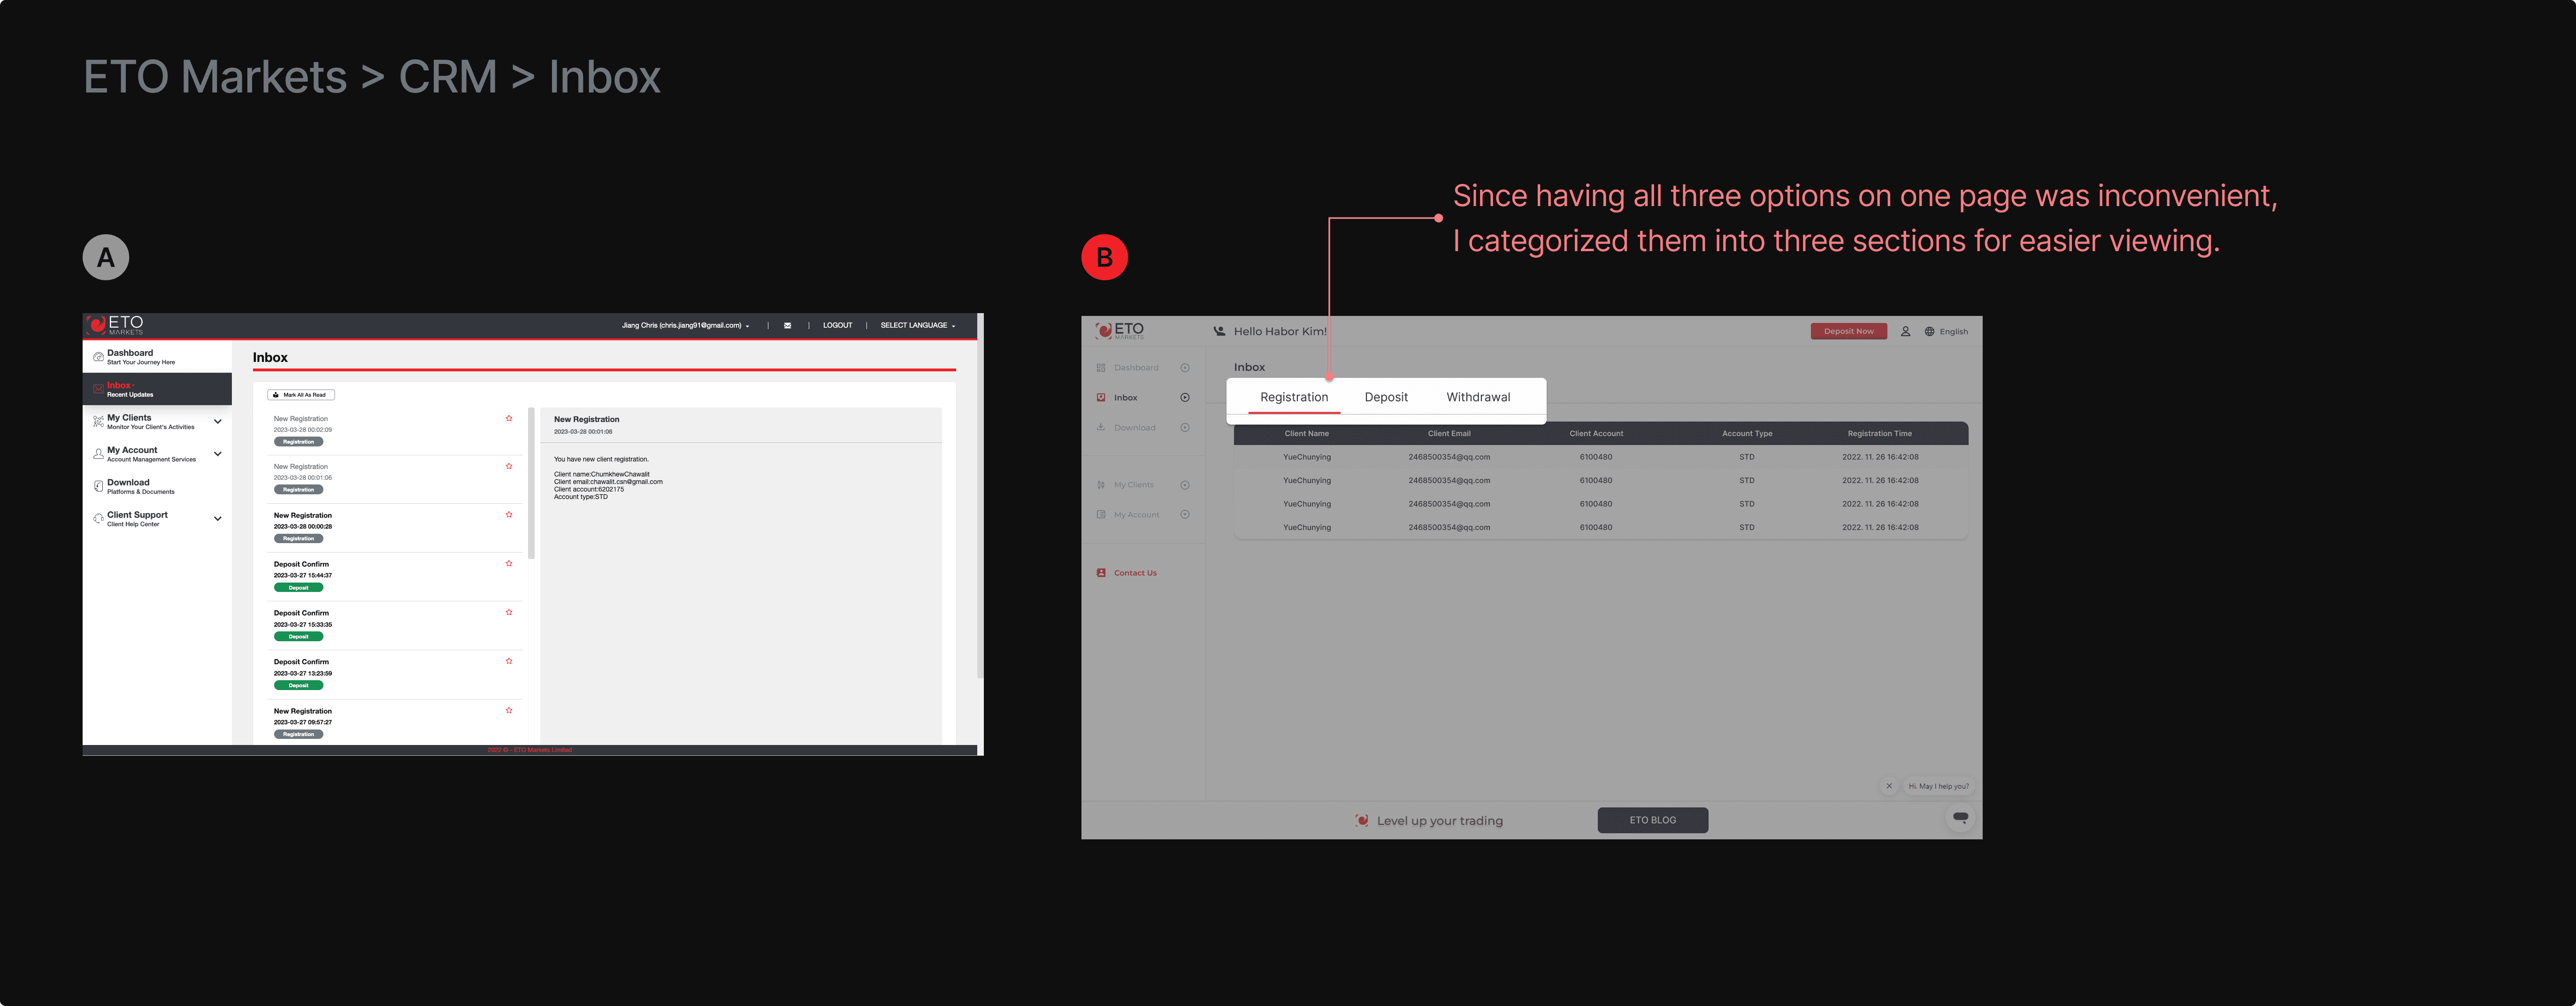This screenshot has height=1006, width=2576.
Task: Click the 'Hello Habor Kim!' greeting text
Action: pos(1280,331)
